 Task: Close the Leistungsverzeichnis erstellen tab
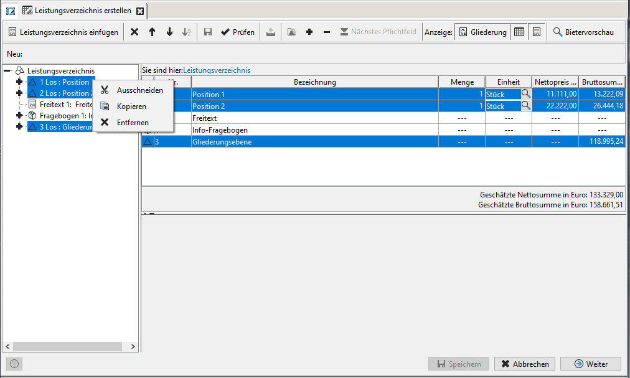[140, 11]
